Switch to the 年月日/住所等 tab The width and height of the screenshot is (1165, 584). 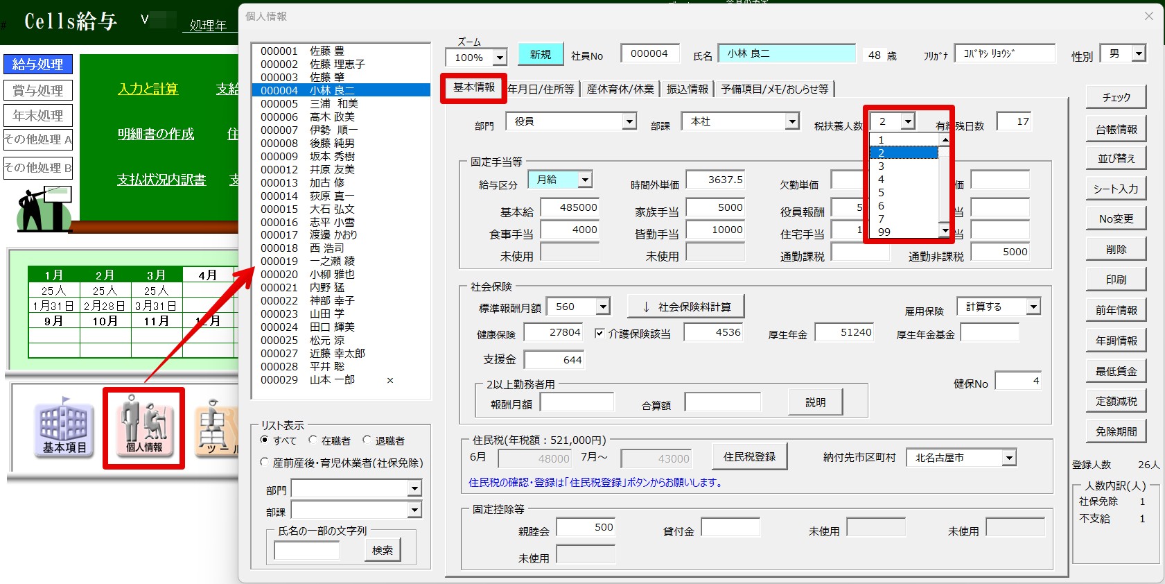tap(541, 89)
